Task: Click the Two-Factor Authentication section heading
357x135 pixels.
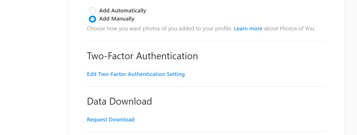Action: (142, 56)
